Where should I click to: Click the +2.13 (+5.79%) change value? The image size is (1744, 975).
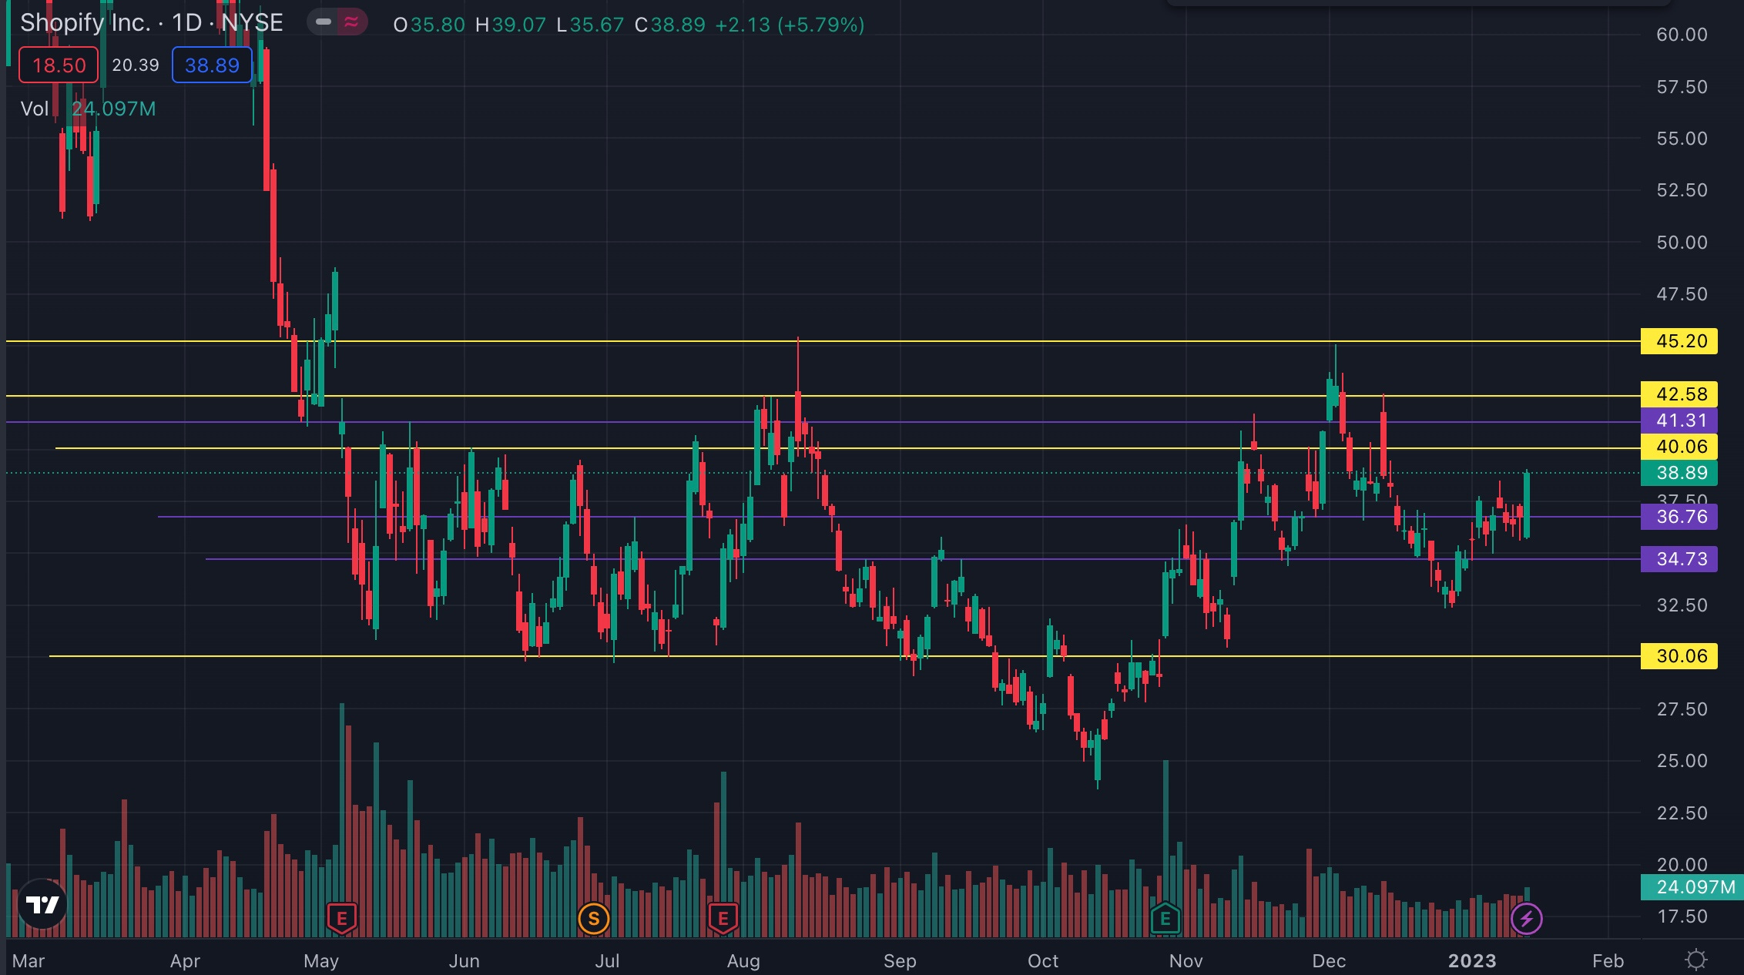790,25
